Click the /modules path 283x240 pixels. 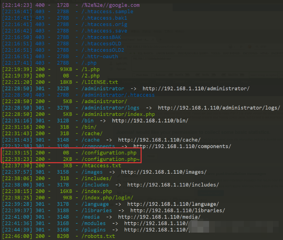[93, 223]
